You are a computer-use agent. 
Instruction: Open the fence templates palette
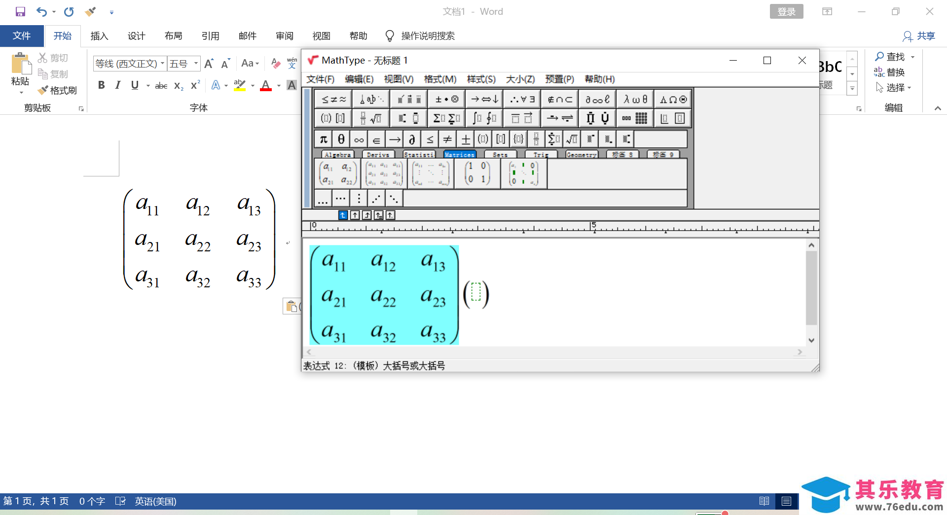[x=333, y=118]
